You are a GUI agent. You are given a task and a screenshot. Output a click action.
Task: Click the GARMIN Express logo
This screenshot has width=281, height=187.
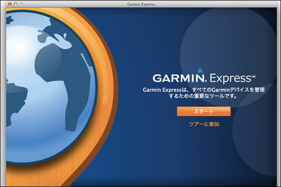pyautogui.click(x=204, y=76)
